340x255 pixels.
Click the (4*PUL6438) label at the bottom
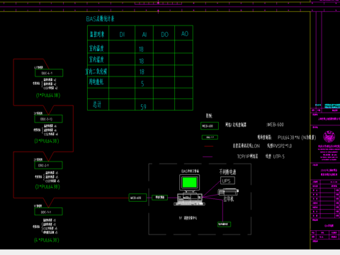(x=47, y=240)
